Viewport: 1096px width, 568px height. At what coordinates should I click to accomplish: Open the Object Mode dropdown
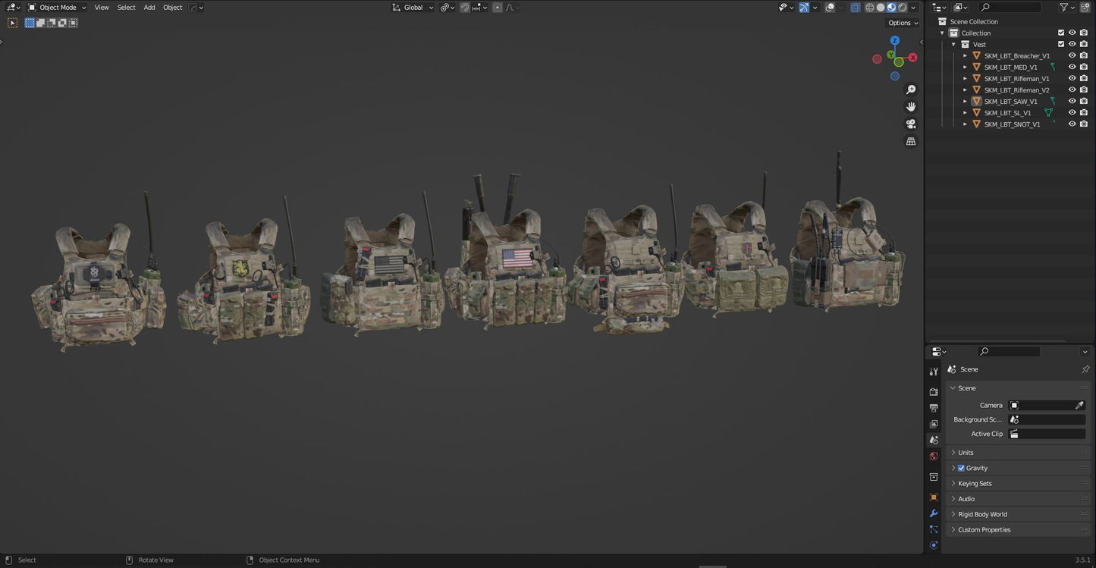[57, 7]
